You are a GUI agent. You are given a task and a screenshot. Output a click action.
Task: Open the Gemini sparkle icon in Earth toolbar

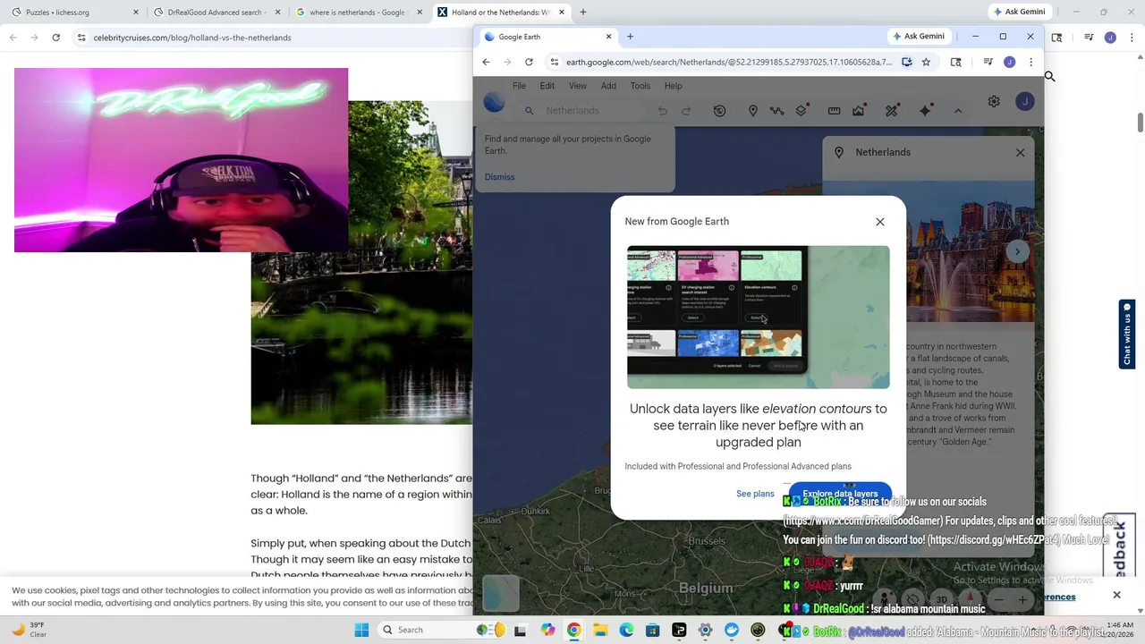click(x=926, y=111)
